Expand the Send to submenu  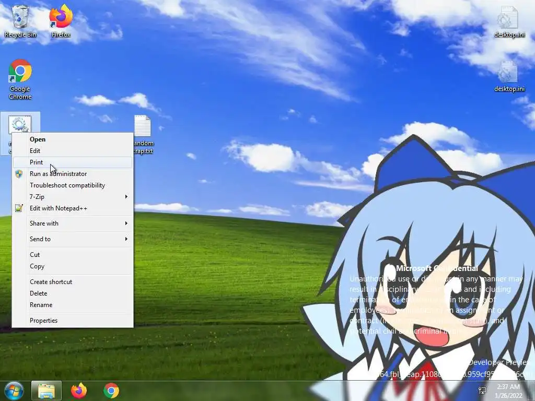point(72,239)
